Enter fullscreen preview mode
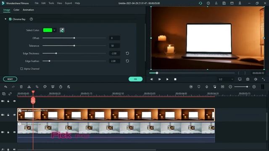Screen dimensions: 269x151 pos(264,79)
